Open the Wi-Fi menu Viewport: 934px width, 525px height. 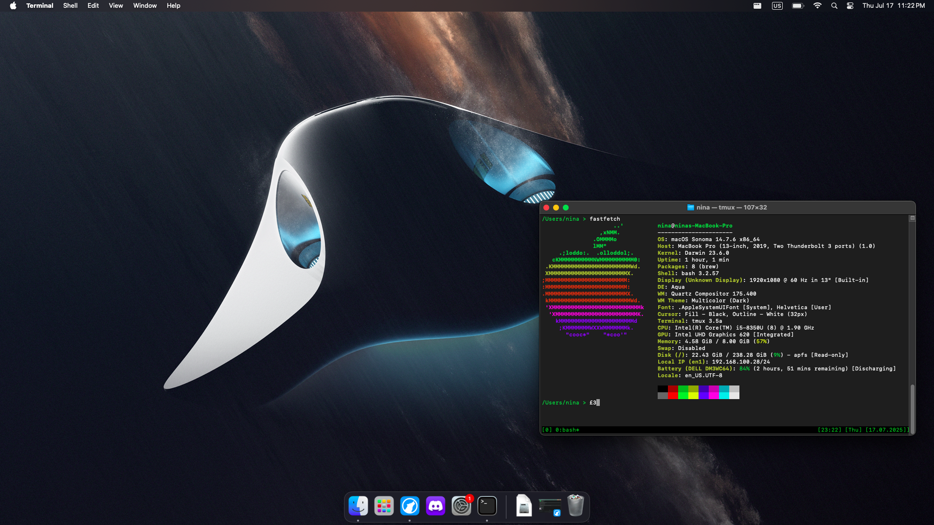coord(817,6)
